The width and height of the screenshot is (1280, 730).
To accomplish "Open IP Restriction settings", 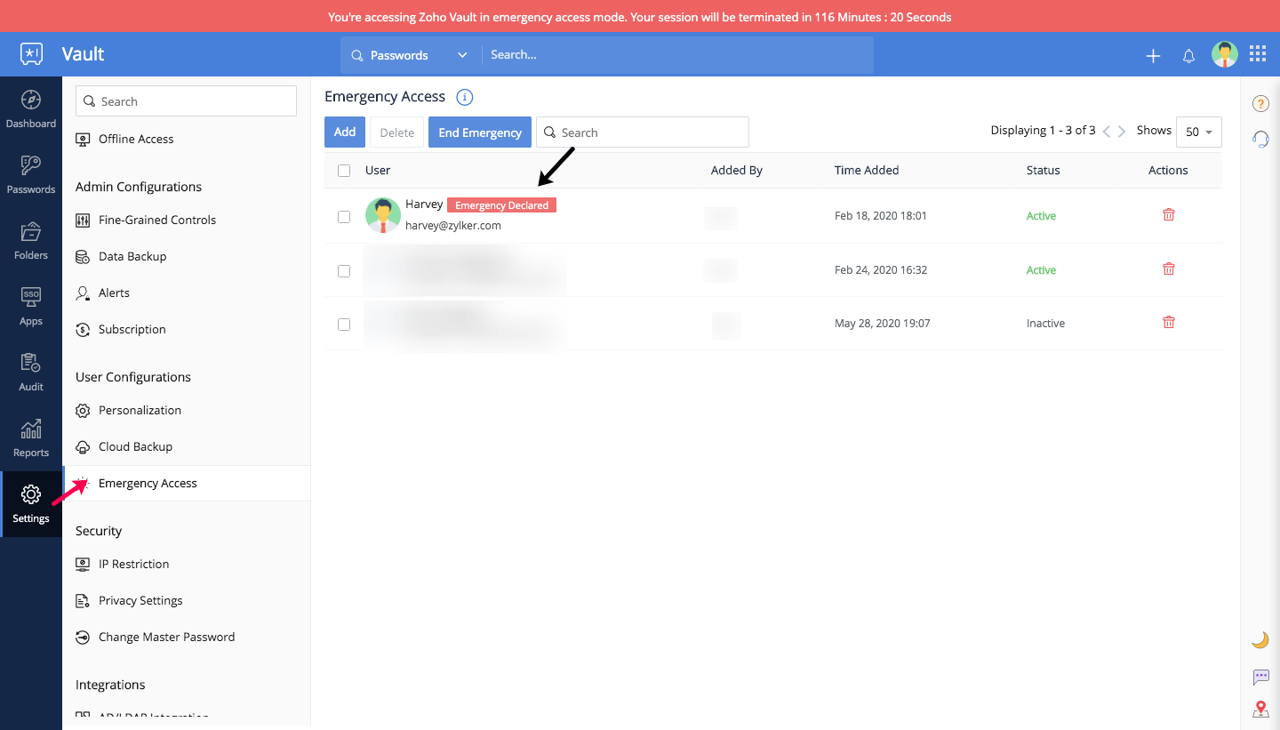I will [133, 564].
